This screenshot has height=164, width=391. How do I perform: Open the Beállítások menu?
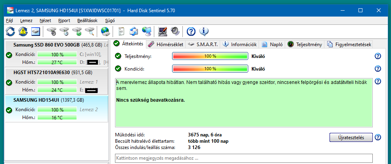87,20
